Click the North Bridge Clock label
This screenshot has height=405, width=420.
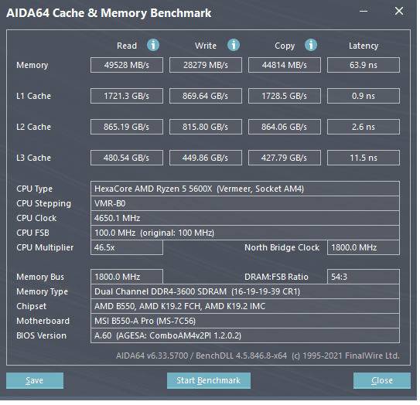pyautogui.click(x=282, y=247)
